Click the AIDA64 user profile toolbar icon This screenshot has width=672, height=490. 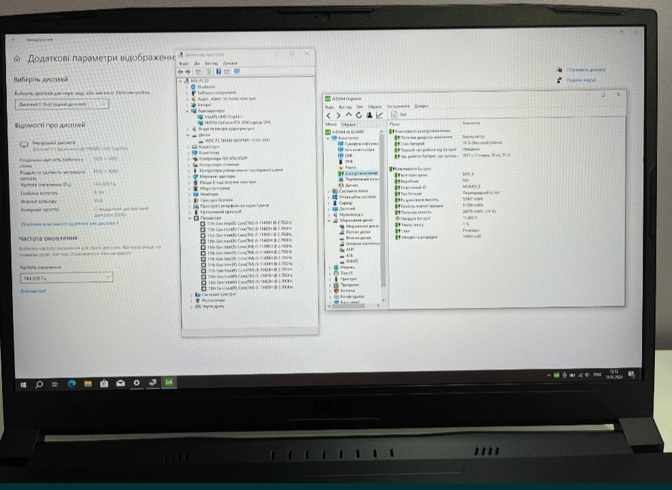pyautogui.click(x=369, y=115)
